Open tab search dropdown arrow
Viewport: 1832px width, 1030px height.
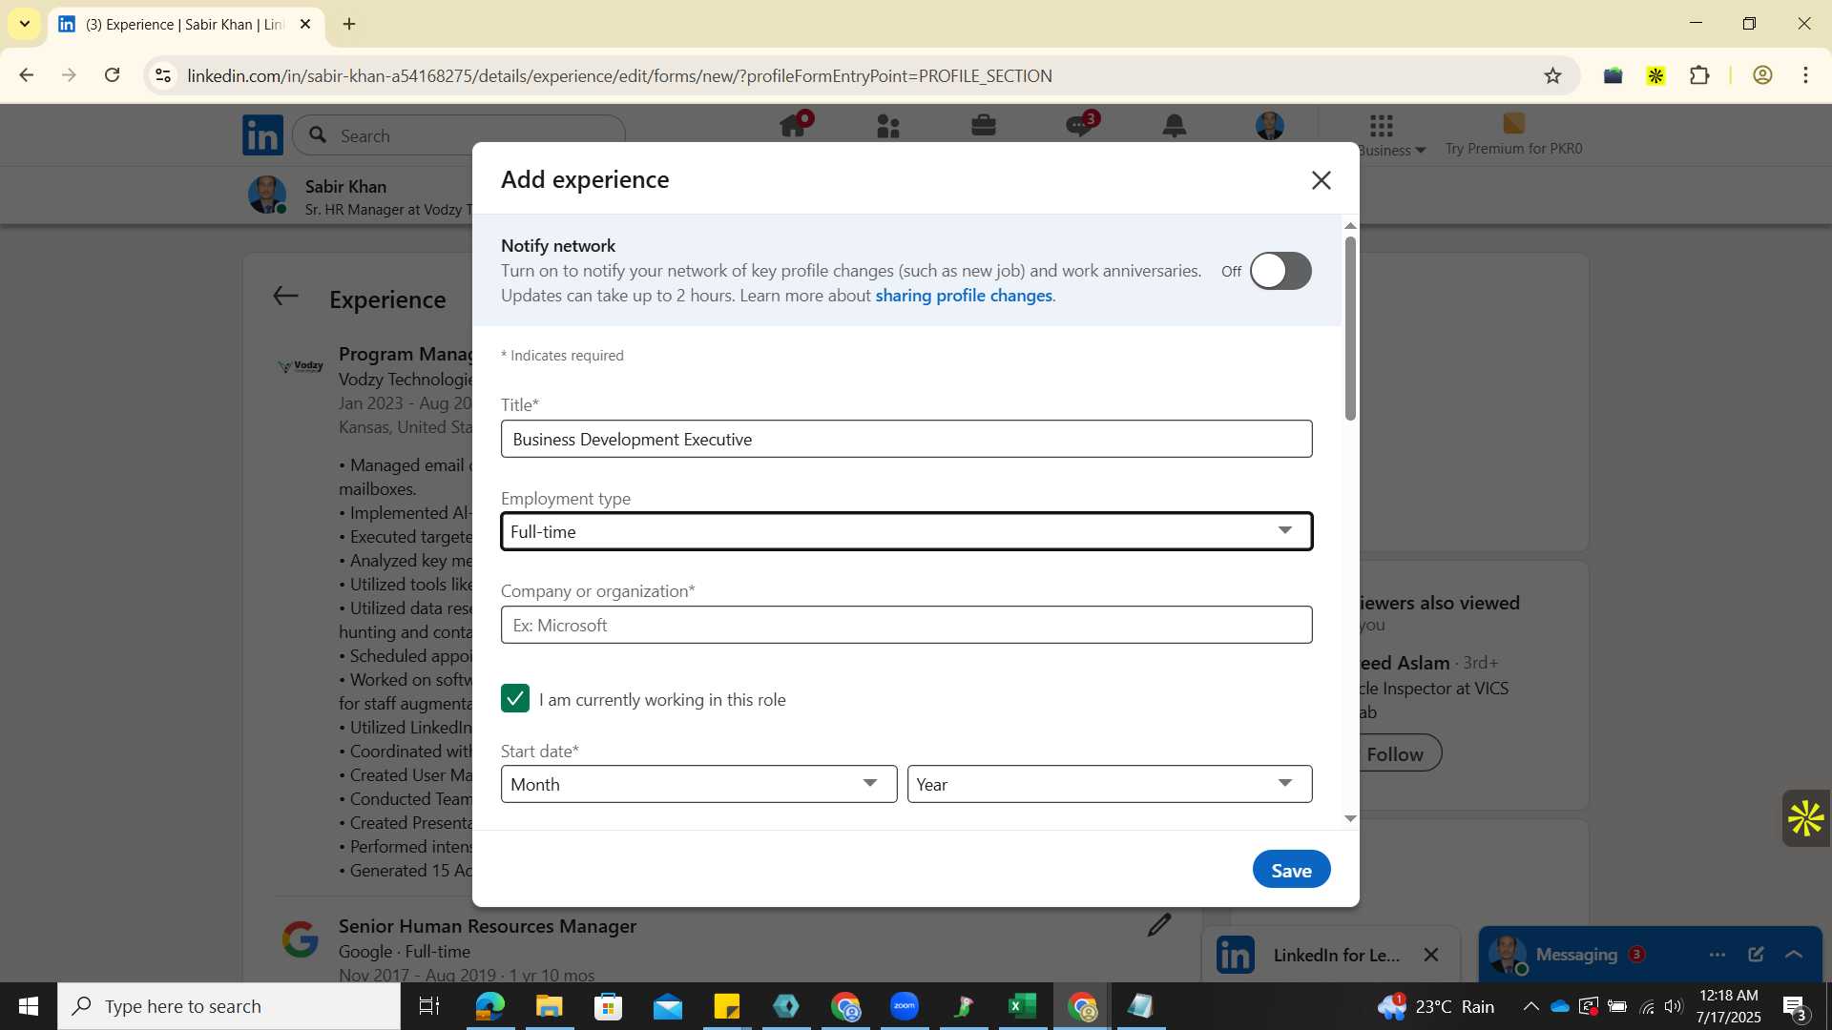tap(25, 24)
